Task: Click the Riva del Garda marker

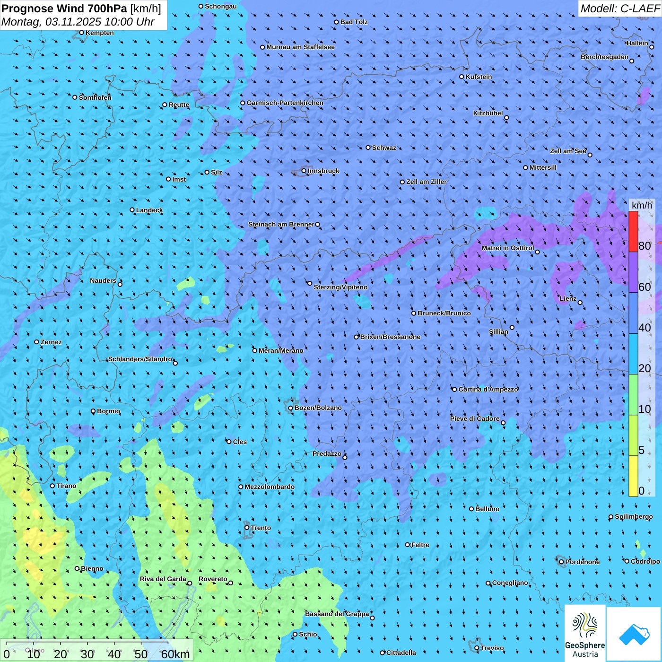Action: [x=190, y=583]
